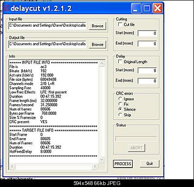Browse for the input file
The height and width of the screenshot is (187, 194).
point(97,26)
